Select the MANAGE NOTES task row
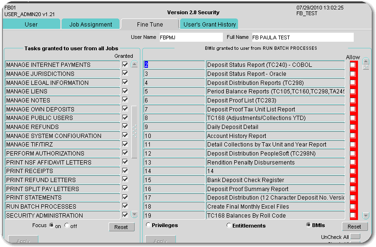Viewport: 376px width, 247px height. point(62,100)
